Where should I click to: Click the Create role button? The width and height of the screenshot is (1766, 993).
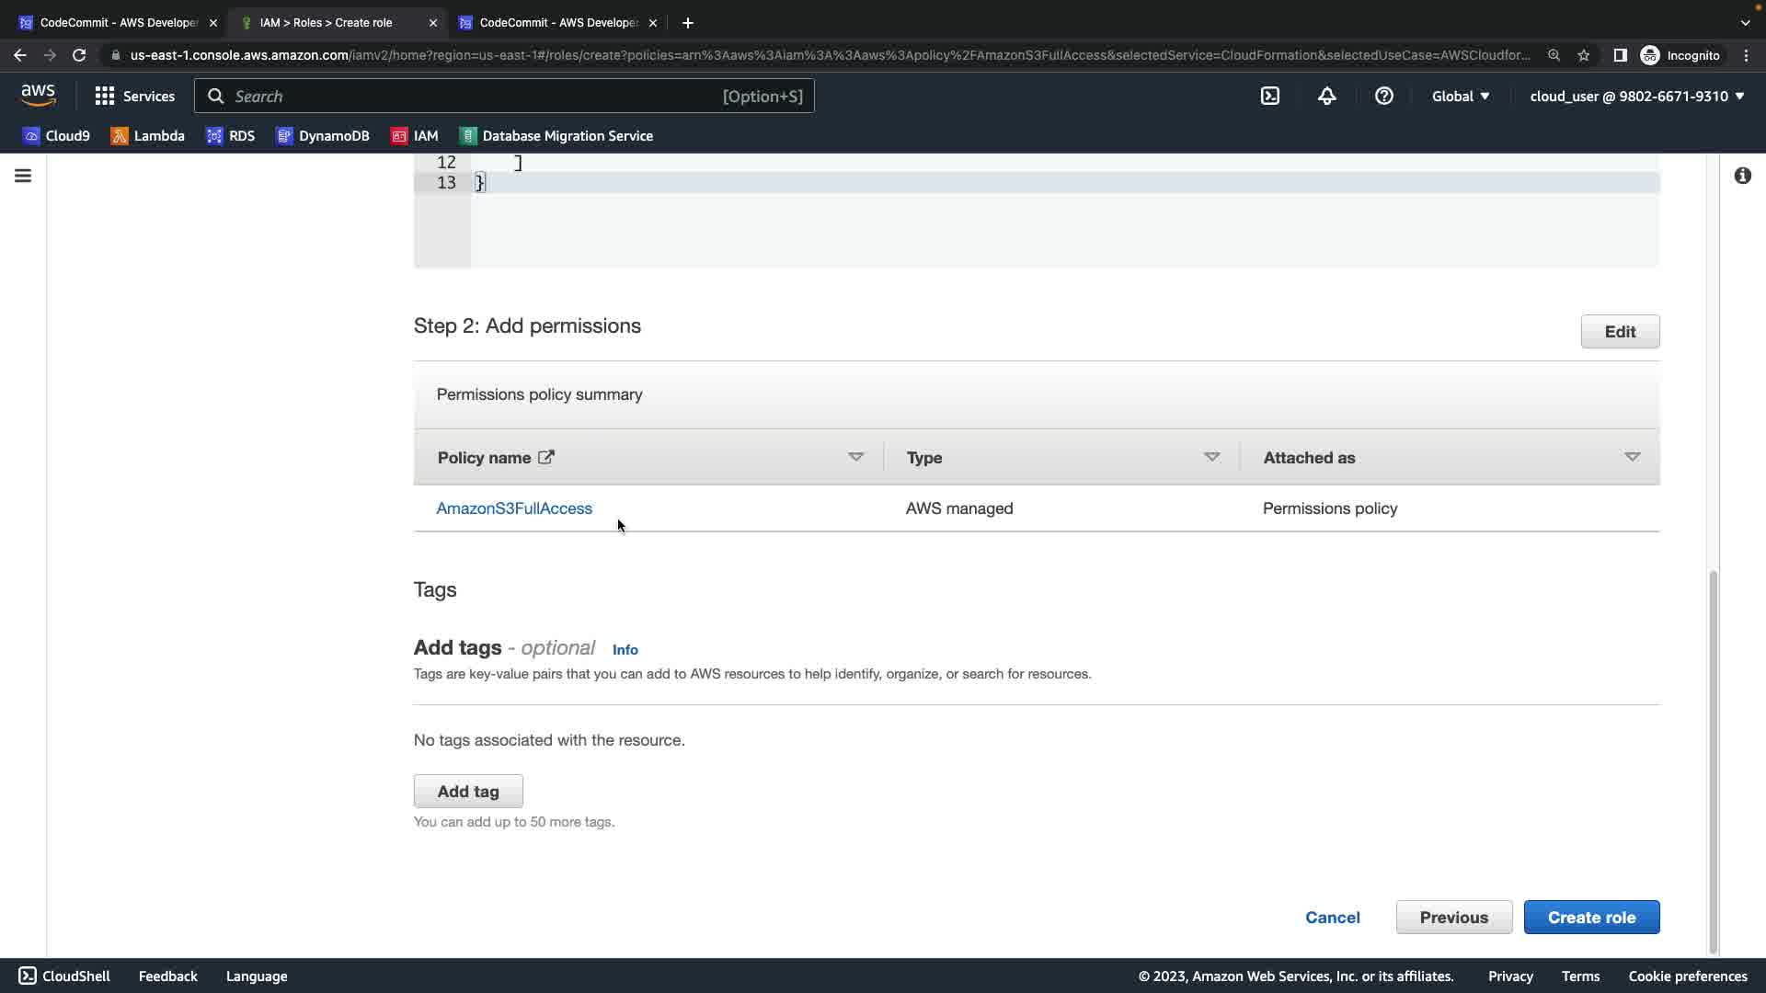click(1591, 917)
